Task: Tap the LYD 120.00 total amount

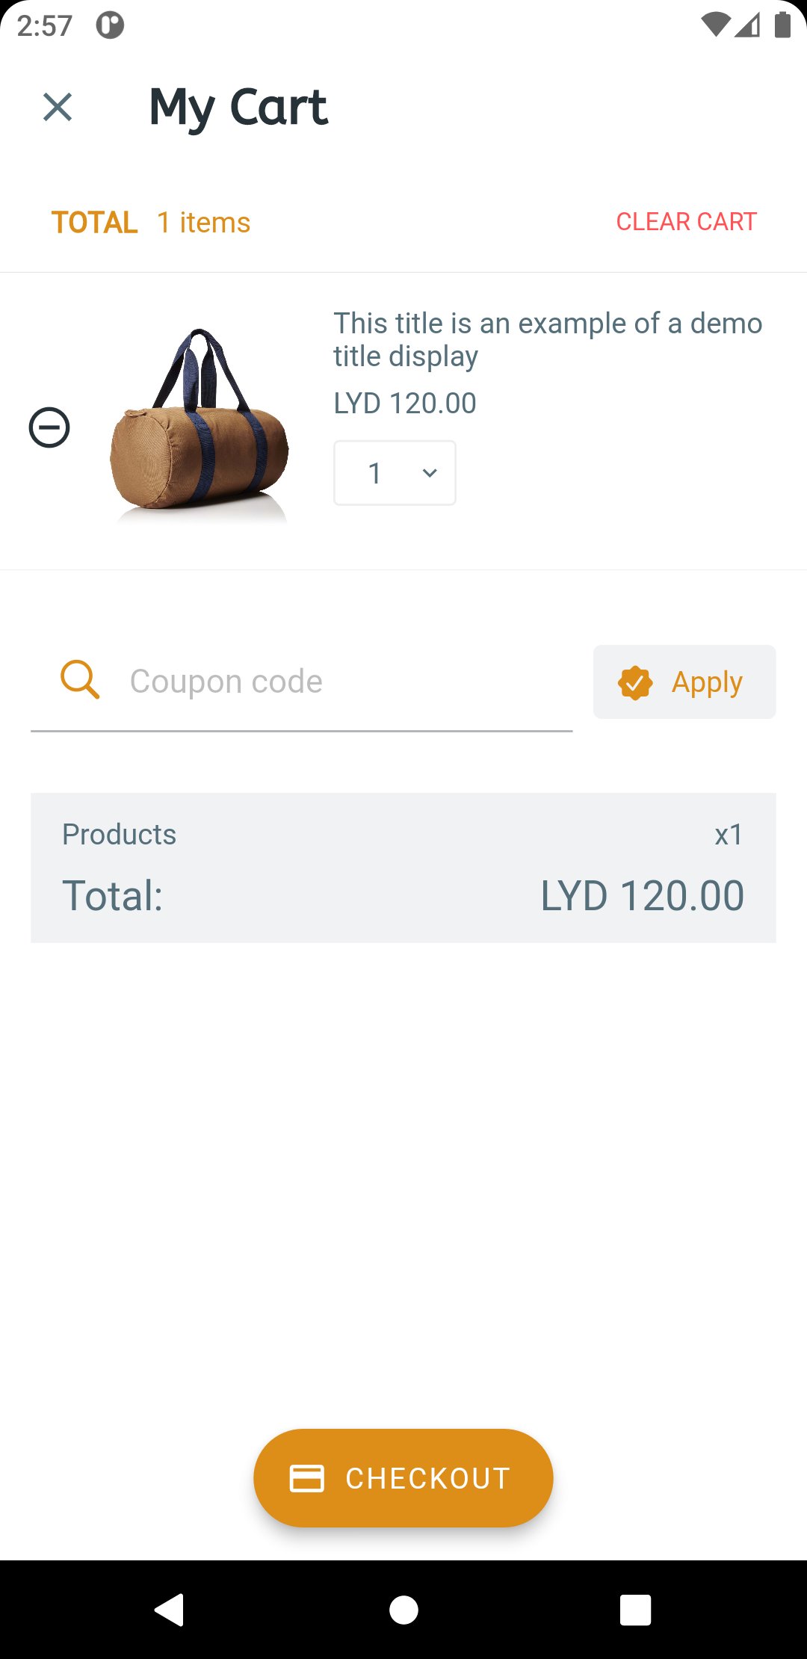Action: [642, 895]
